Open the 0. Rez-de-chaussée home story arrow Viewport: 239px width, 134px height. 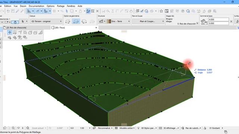[198, 23]
